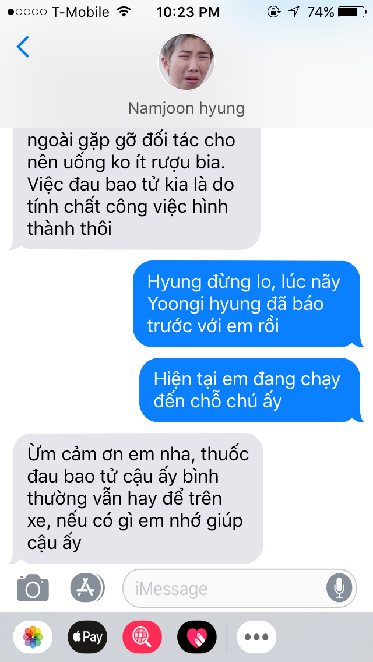Screen dimensions: 373x662
Task: Select the 'Hyung đừng lo' blue bubble
Action: click(248, 304)
